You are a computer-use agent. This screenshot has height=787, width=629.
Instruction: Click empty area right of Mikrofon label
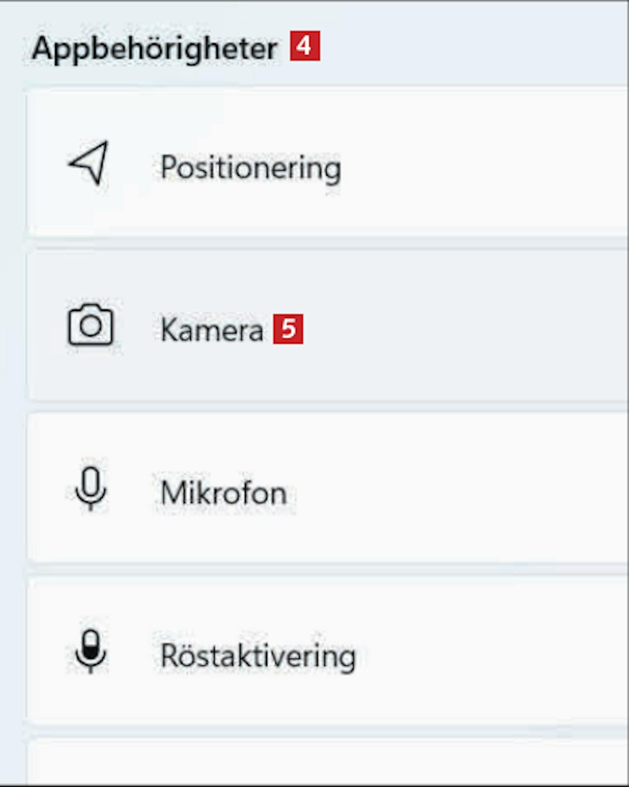point(461,493)
